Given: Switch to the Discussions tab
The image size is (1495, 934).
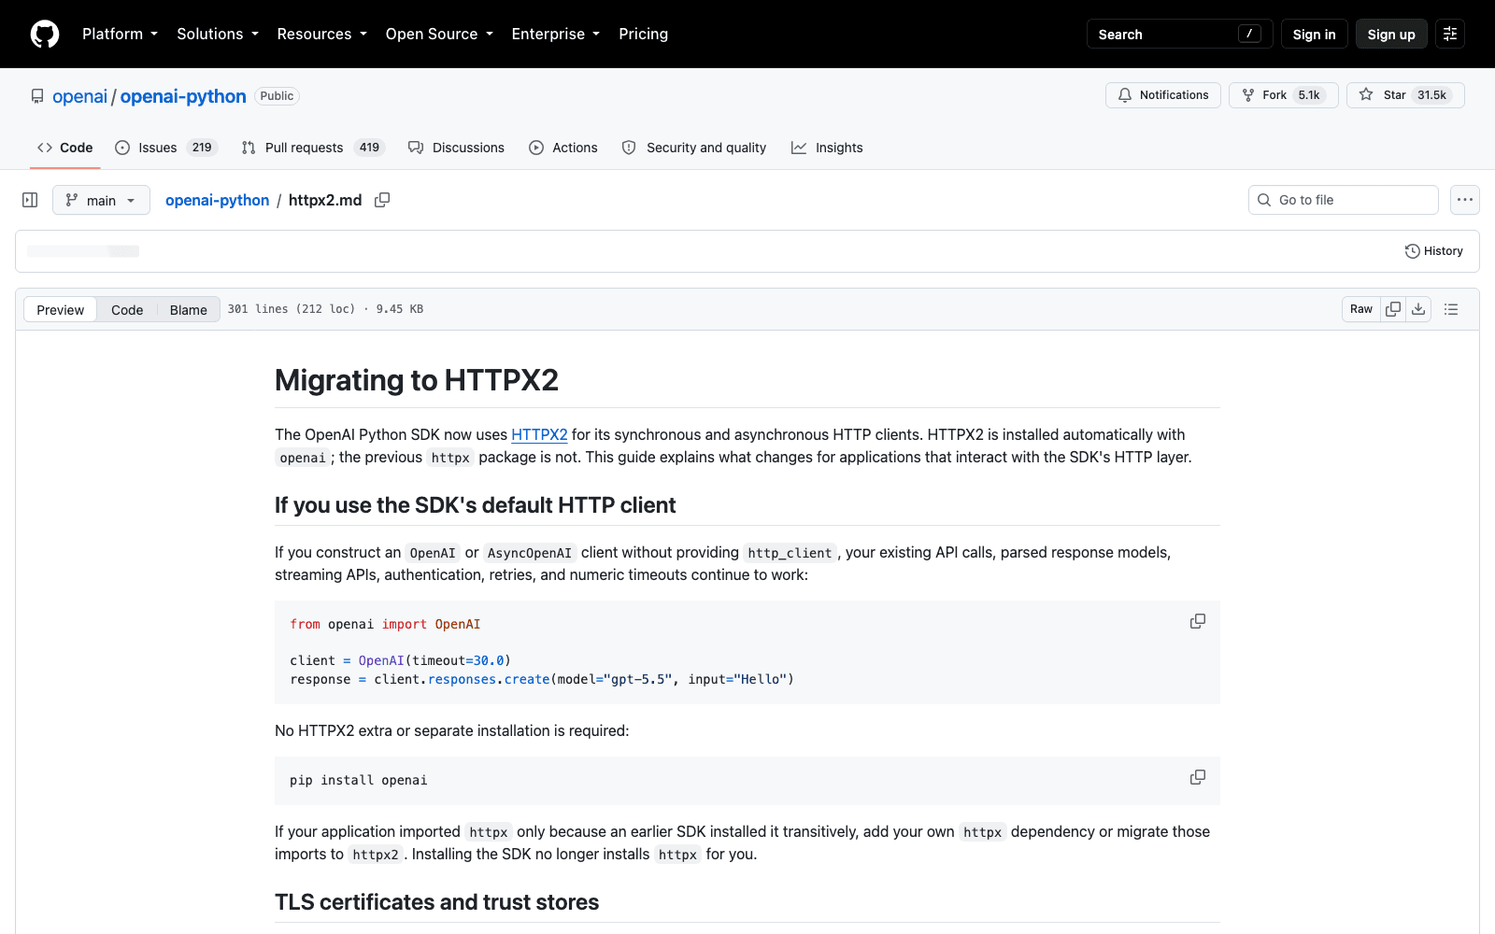Looking at the screenshot, I should [456, 148].
